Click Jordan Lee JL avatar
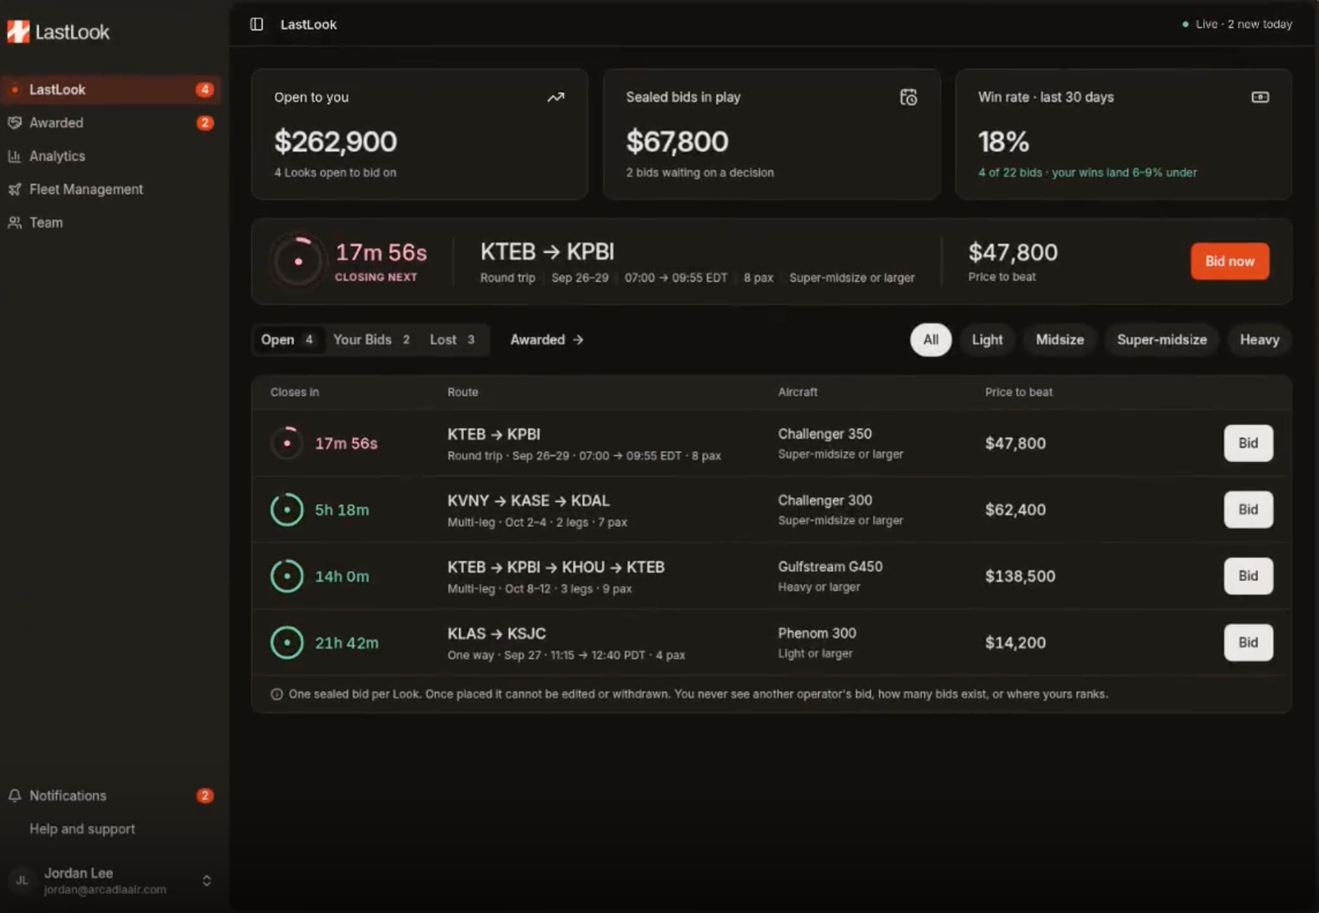The image size is (1319, 913). coord(22,880)
